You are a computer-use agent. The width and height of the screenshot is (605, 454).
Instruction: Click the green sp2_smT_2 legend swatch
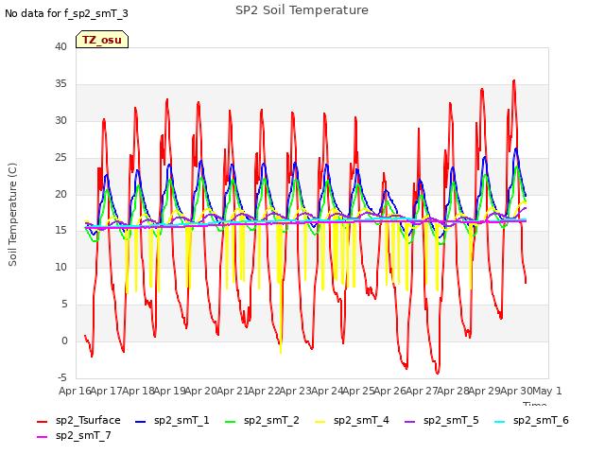coord(231,422)
